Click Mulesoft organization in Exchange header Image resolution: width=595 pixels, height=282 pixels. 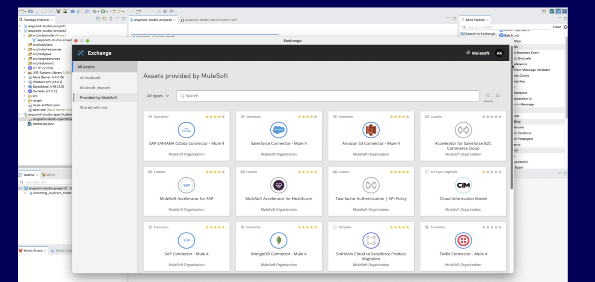478,53
